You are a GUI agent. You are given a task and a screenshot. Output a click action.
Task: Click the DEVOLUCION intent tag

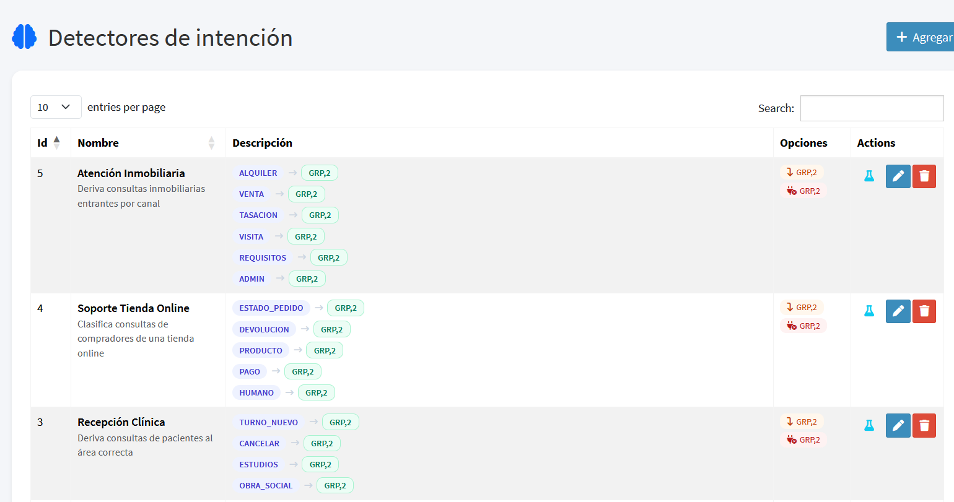click(265, 329)
